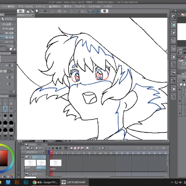Image resolution: width=186 pixels, height=186 pixels.
Task: Delete the selected sub tool trash icon
Action: click(x=15, y=49)
